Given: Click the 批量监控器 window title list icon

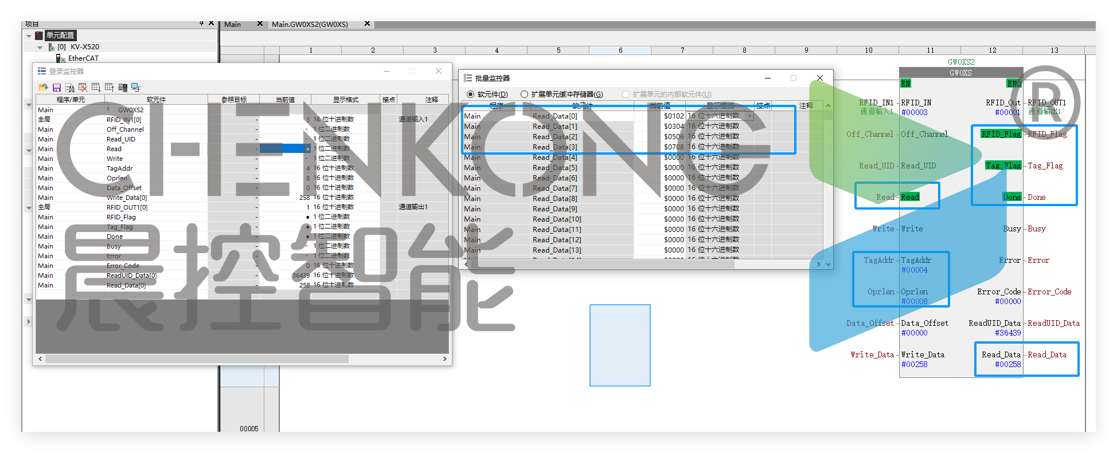Looking at the screenshot, I should click(468, 78).
